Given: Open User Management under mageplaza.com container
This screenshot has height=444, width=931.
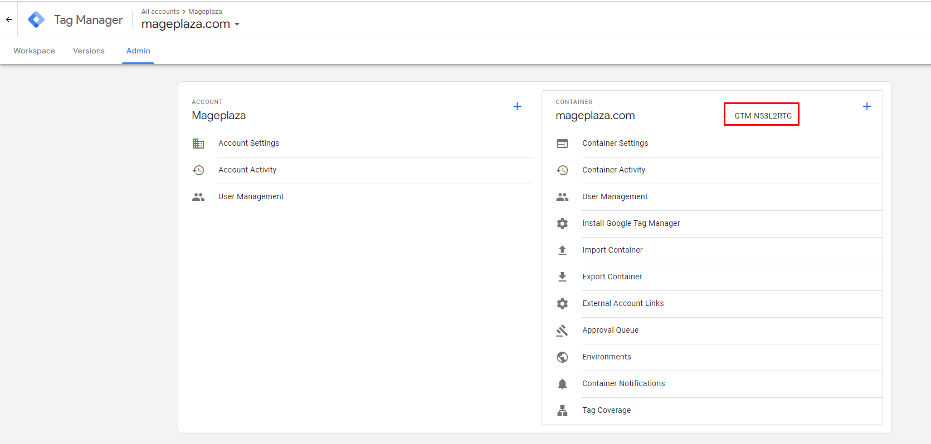Looking at the screenshot, I should point(615,196).
